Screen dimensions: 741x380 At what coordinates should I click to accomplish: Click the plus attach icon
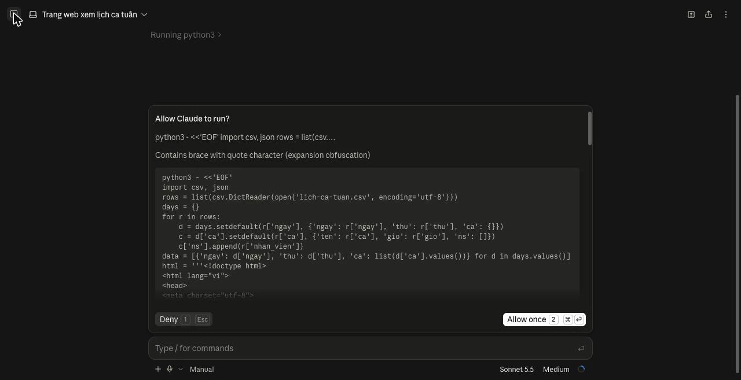[158, 369]
